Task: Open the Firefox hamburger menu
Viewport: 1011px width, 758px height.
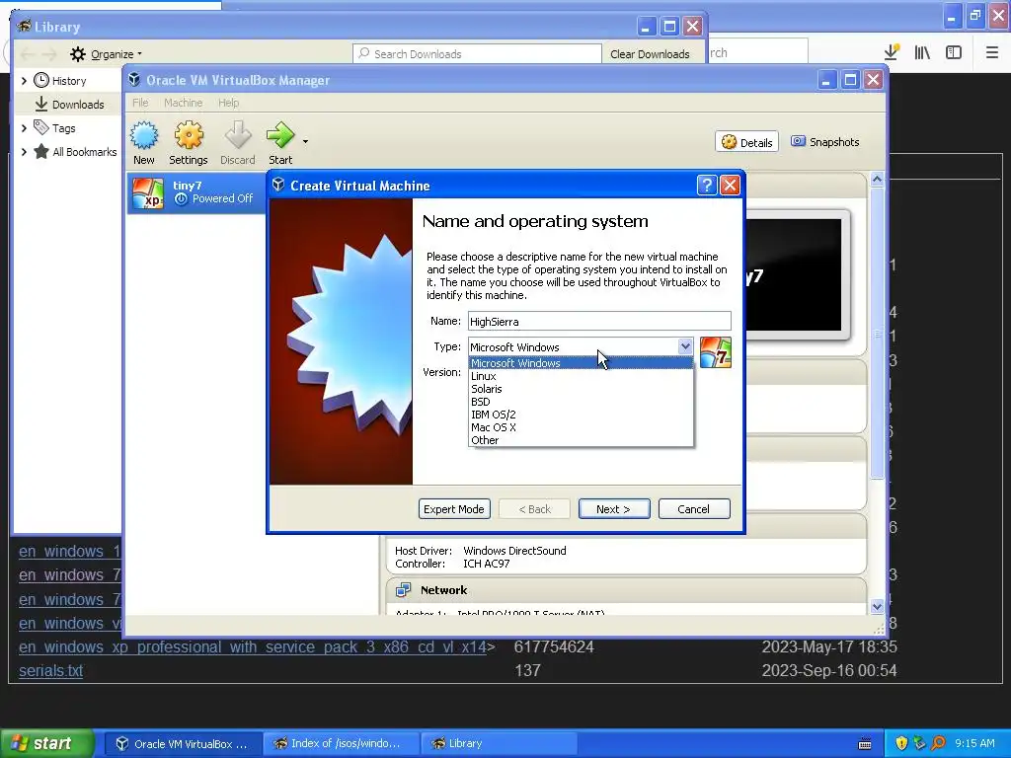Action: pos(991,53)
